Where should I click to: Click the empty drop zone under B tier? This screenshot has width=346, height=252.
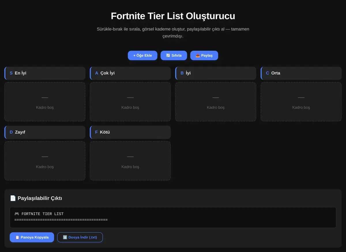coord(216,102)
